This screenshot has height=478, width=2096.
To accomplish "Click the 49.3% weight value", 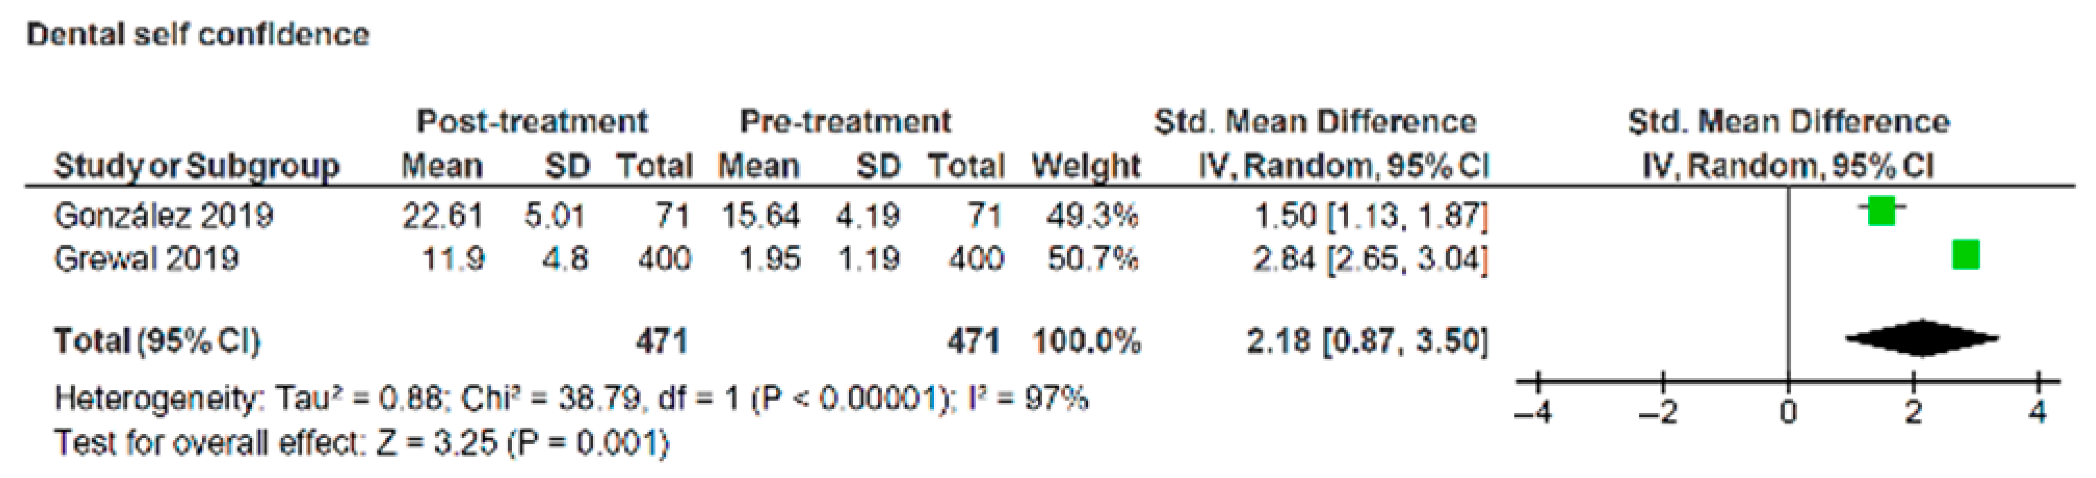I will coord(1092,216).
